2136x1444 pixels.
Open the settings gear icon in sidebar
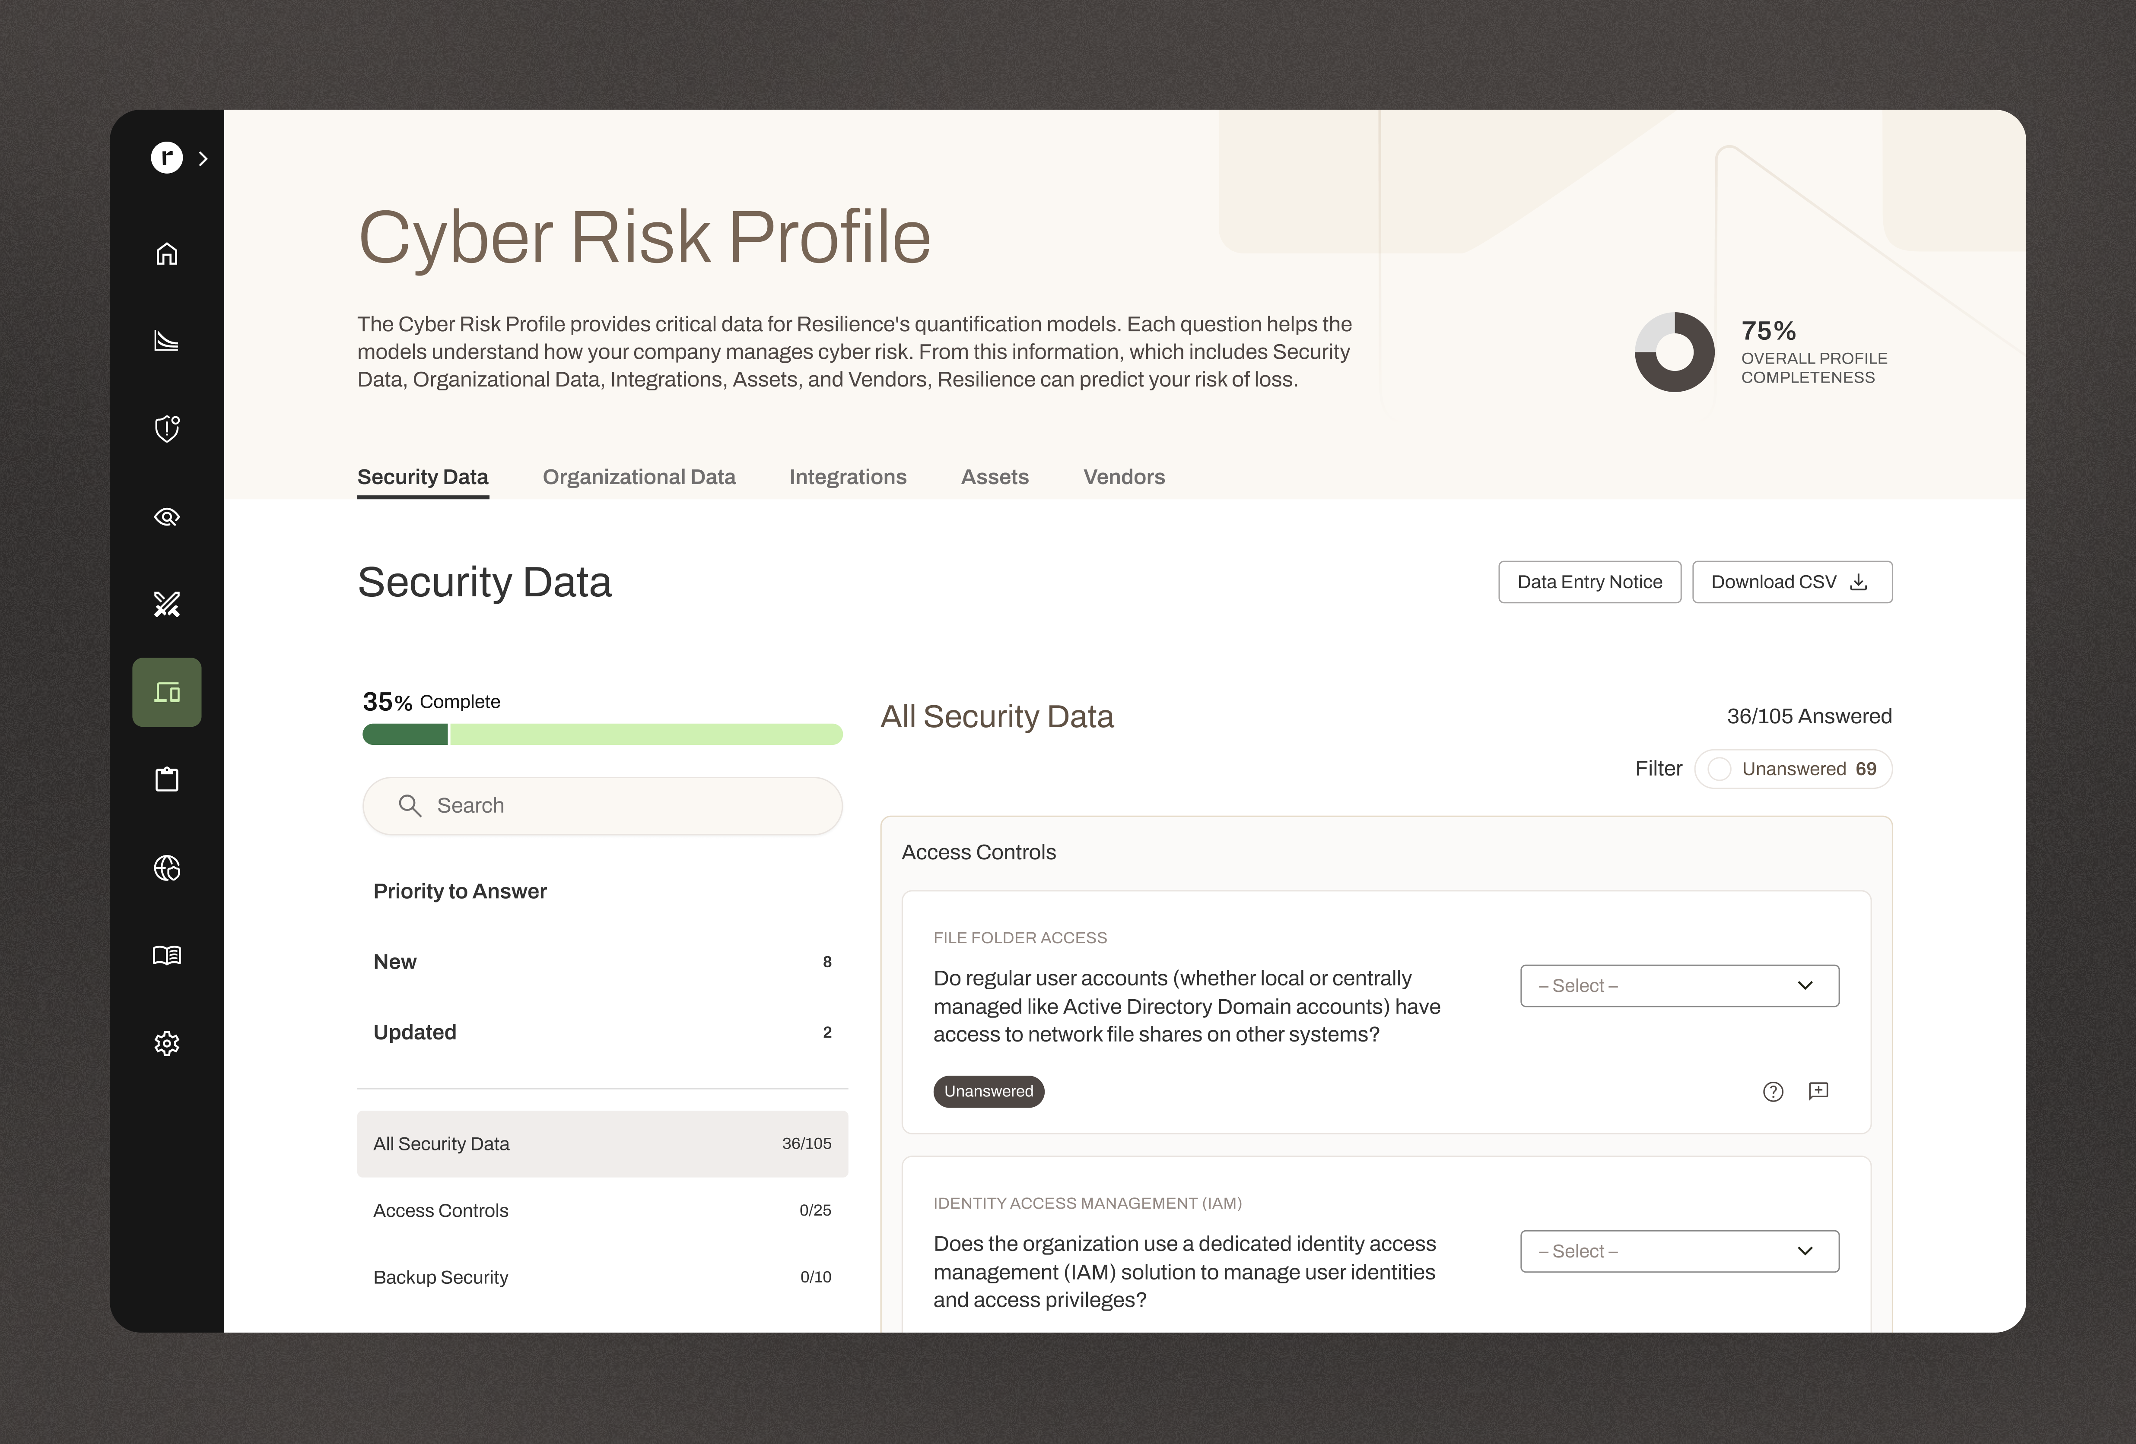click(166, 1044)
